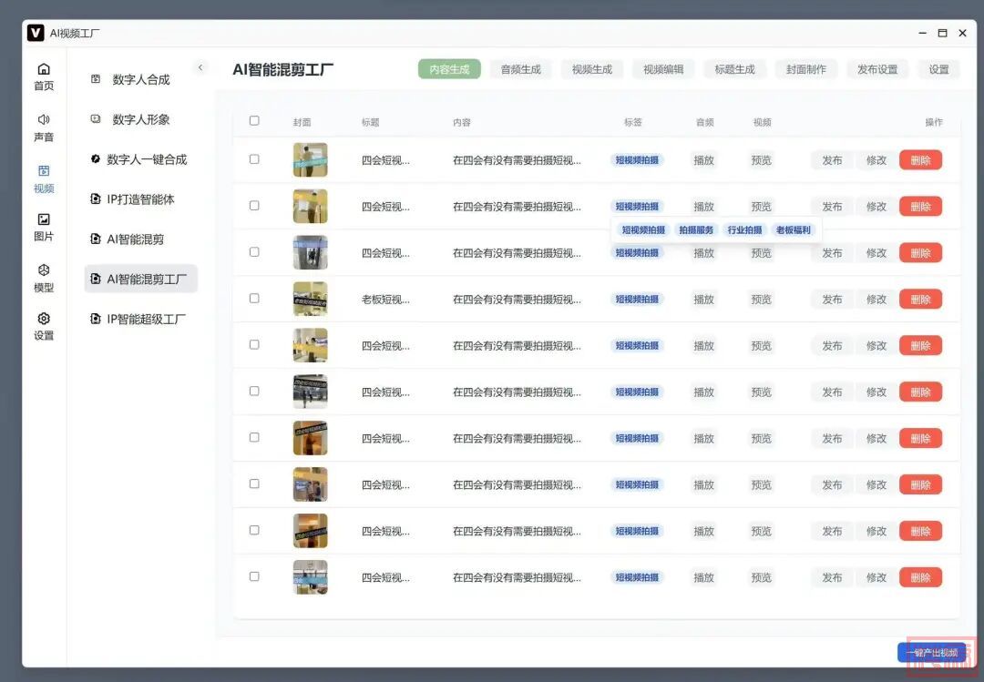Click the 一键产出视频 button
The height and width of the screenshot is (682, 984).
[x=931, y=653]
